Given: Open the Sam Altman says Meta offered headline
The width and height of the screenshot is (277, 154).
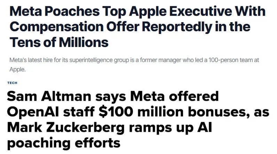Looking at the screenshot, I should (138, 120).
